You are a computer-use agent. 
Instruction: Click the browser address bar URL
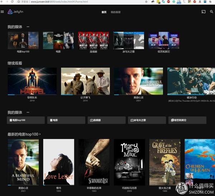59,2
